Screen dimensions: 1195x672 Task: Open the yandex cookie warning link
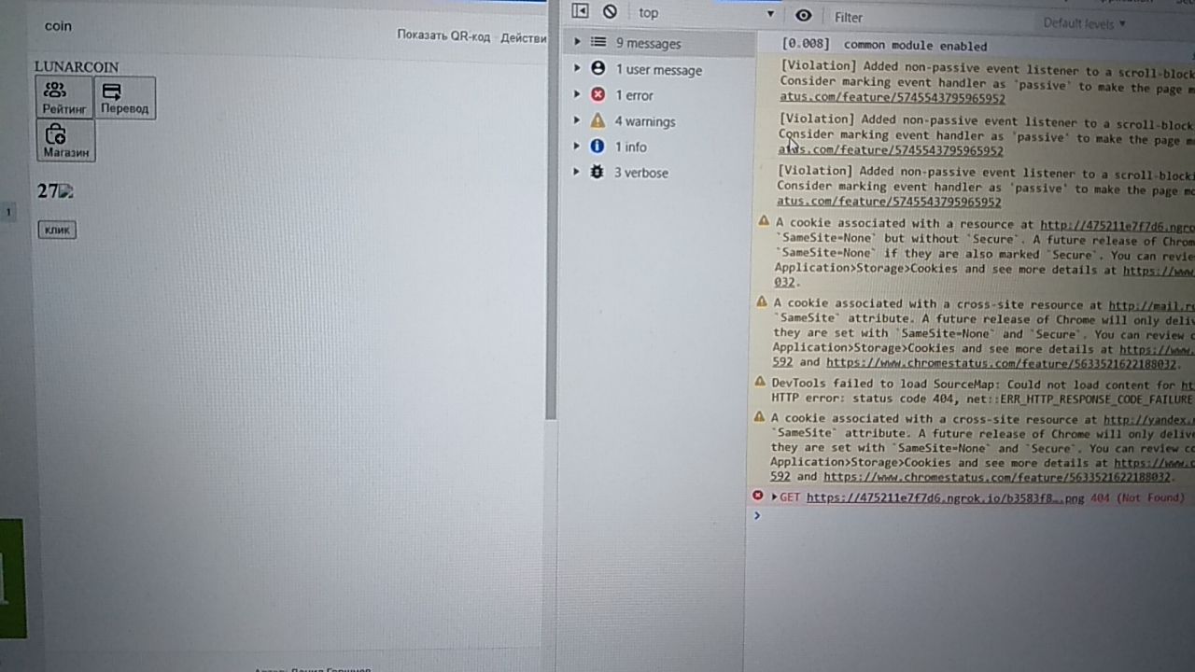pos(1148,421)
